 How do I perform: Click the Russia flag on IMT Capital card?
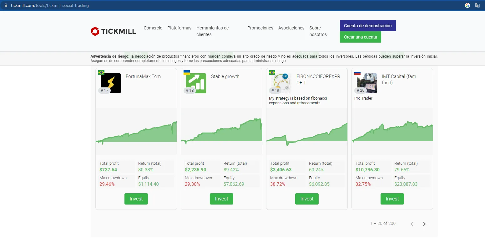pyautogui.click(x=357, y=73)
